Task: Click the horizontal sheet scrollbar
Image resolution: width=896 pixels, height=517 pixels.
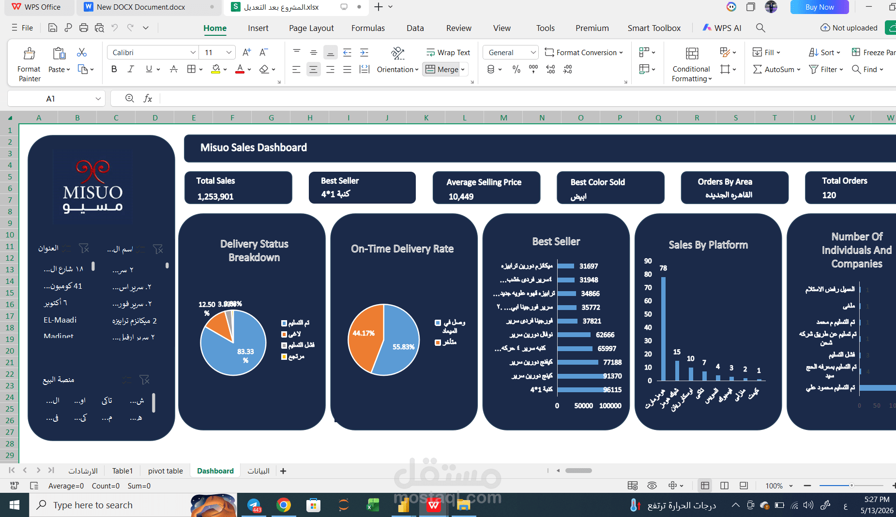Action: (x=578, y=470)
